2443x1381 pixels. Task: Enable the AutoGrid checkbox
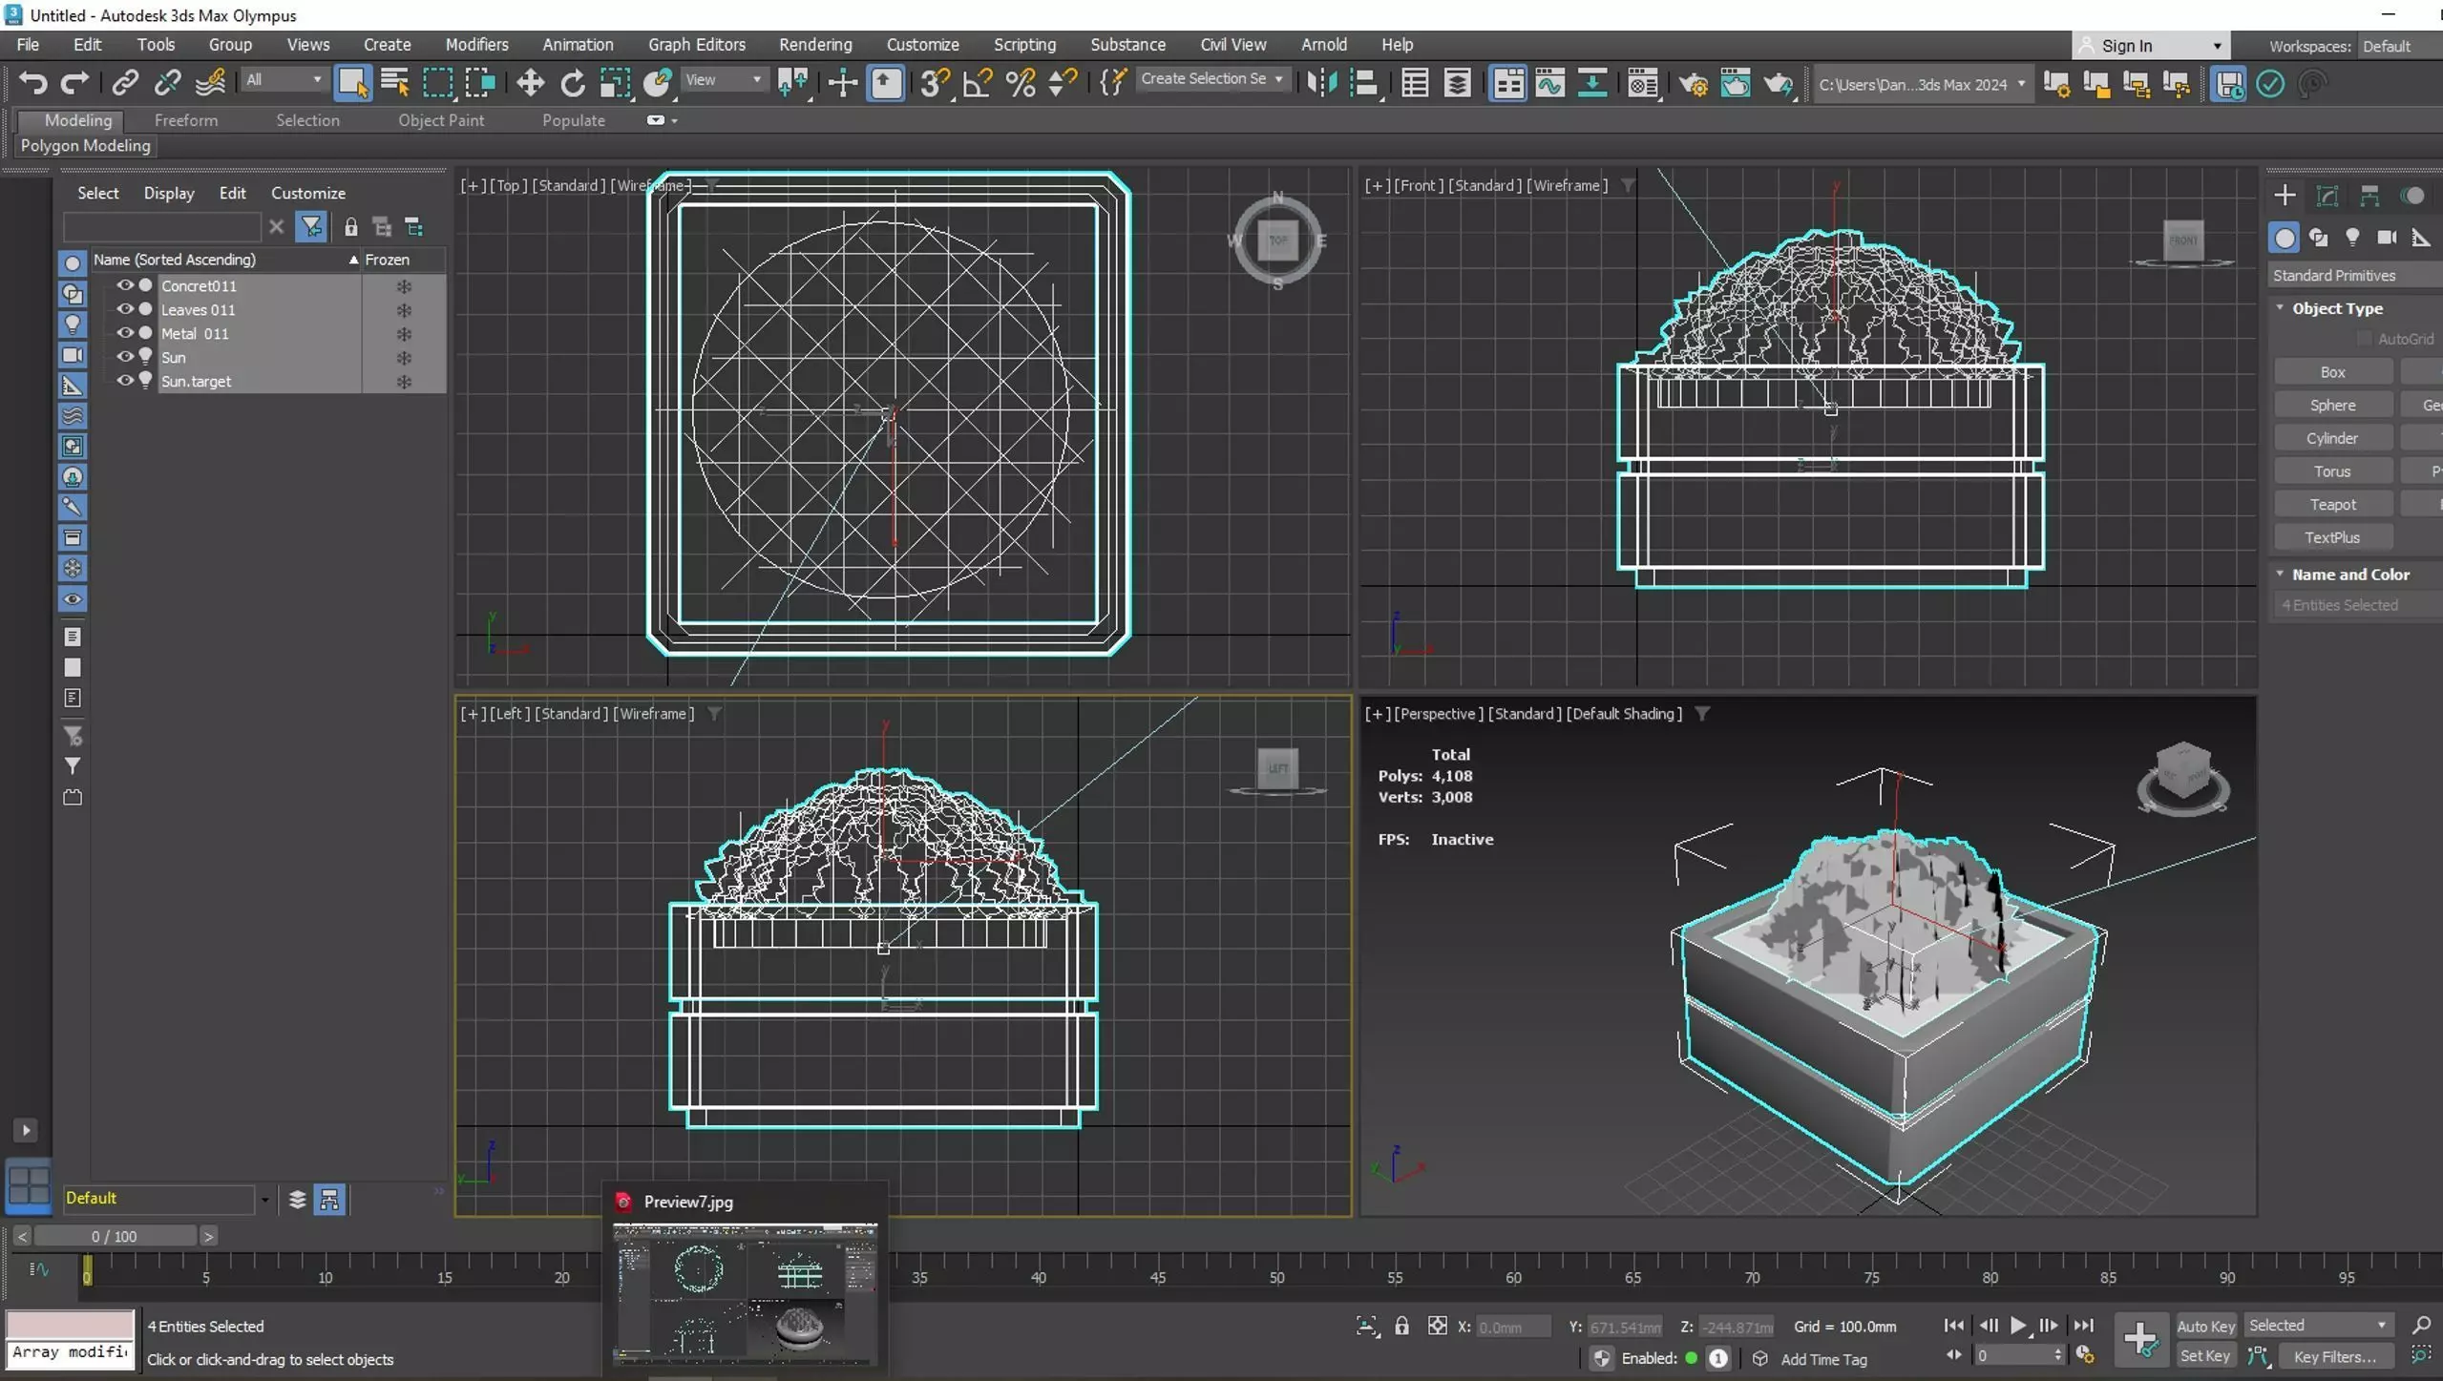click(2365, 339)
